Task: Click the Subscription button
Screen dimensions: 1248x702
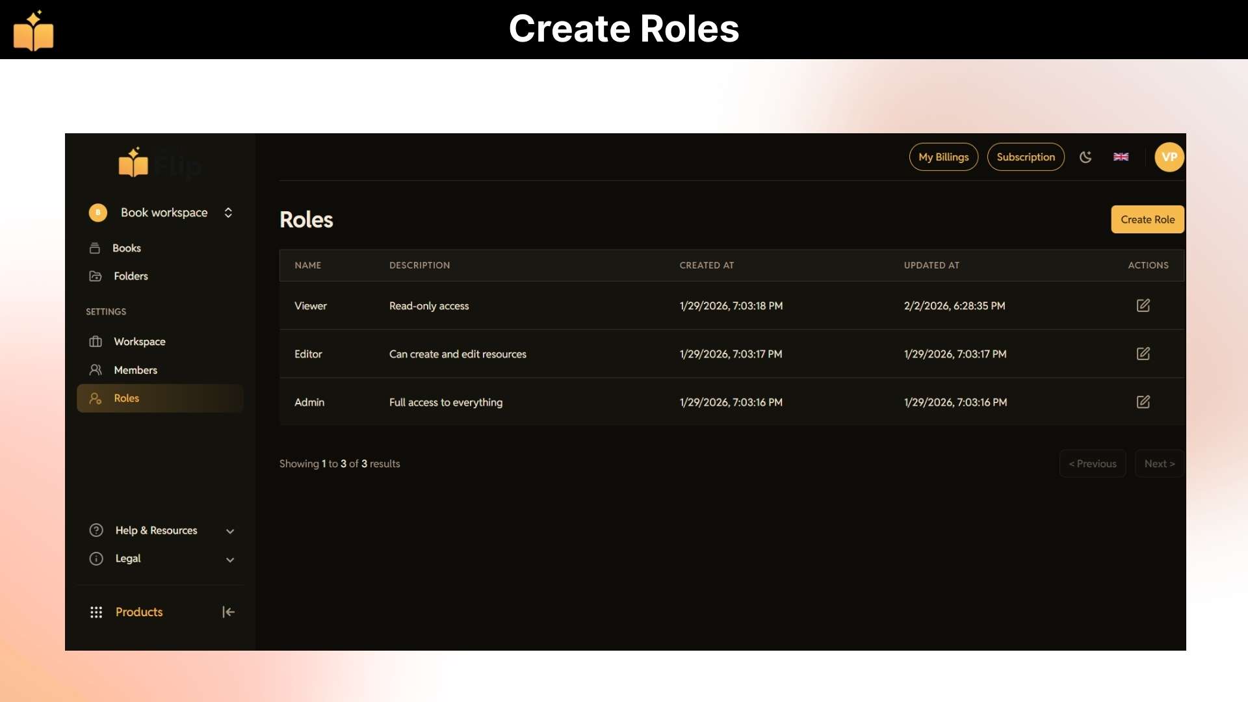Action: (x=1025, y=157)
